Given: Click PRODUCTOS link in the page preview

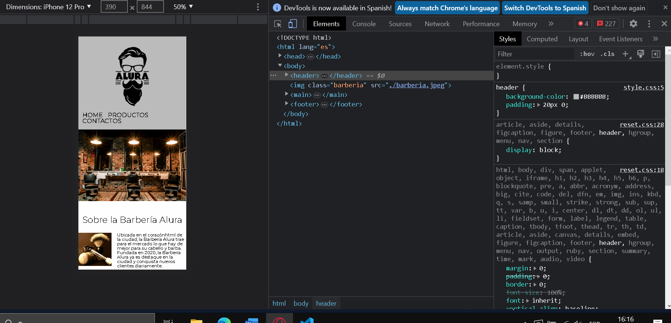Looking at the screenshot, I should 128,115.
